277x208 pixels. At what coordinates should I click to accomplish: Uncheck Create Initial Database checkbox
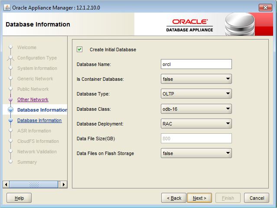coord(79,50)
